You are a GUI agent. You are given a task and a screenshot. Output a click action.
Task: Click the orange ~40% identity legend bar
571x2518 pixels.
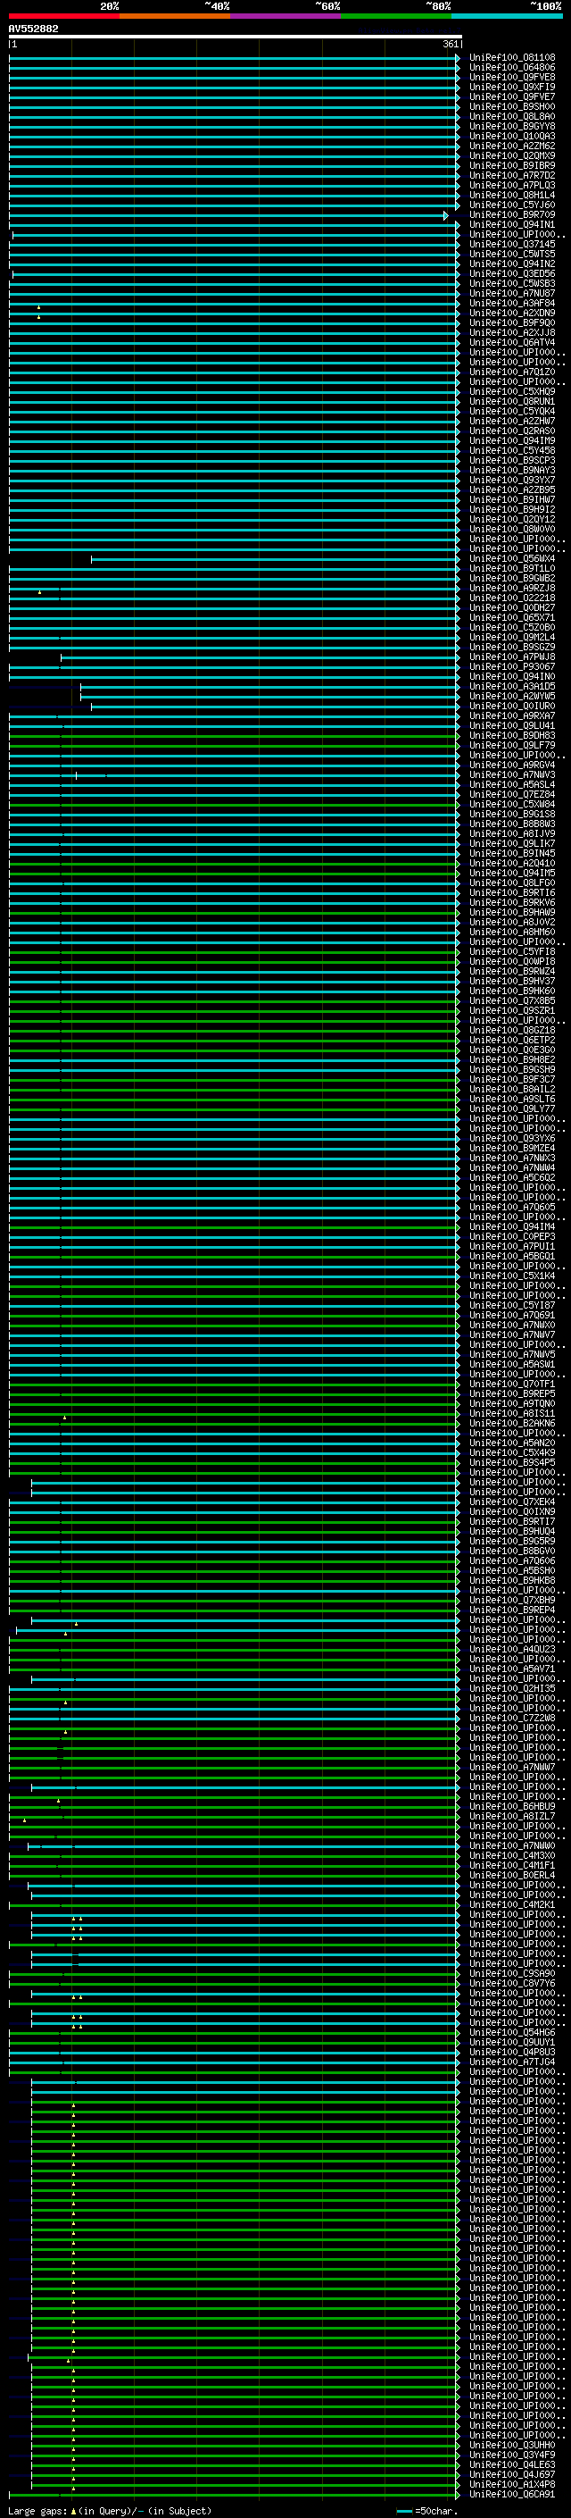click(174, 16)
